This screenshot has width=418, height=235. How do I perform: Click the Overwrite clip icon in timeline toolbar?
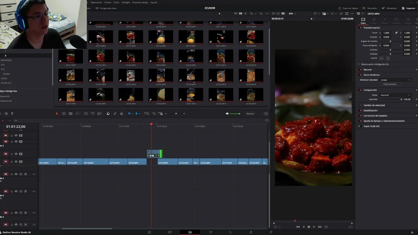93,114
